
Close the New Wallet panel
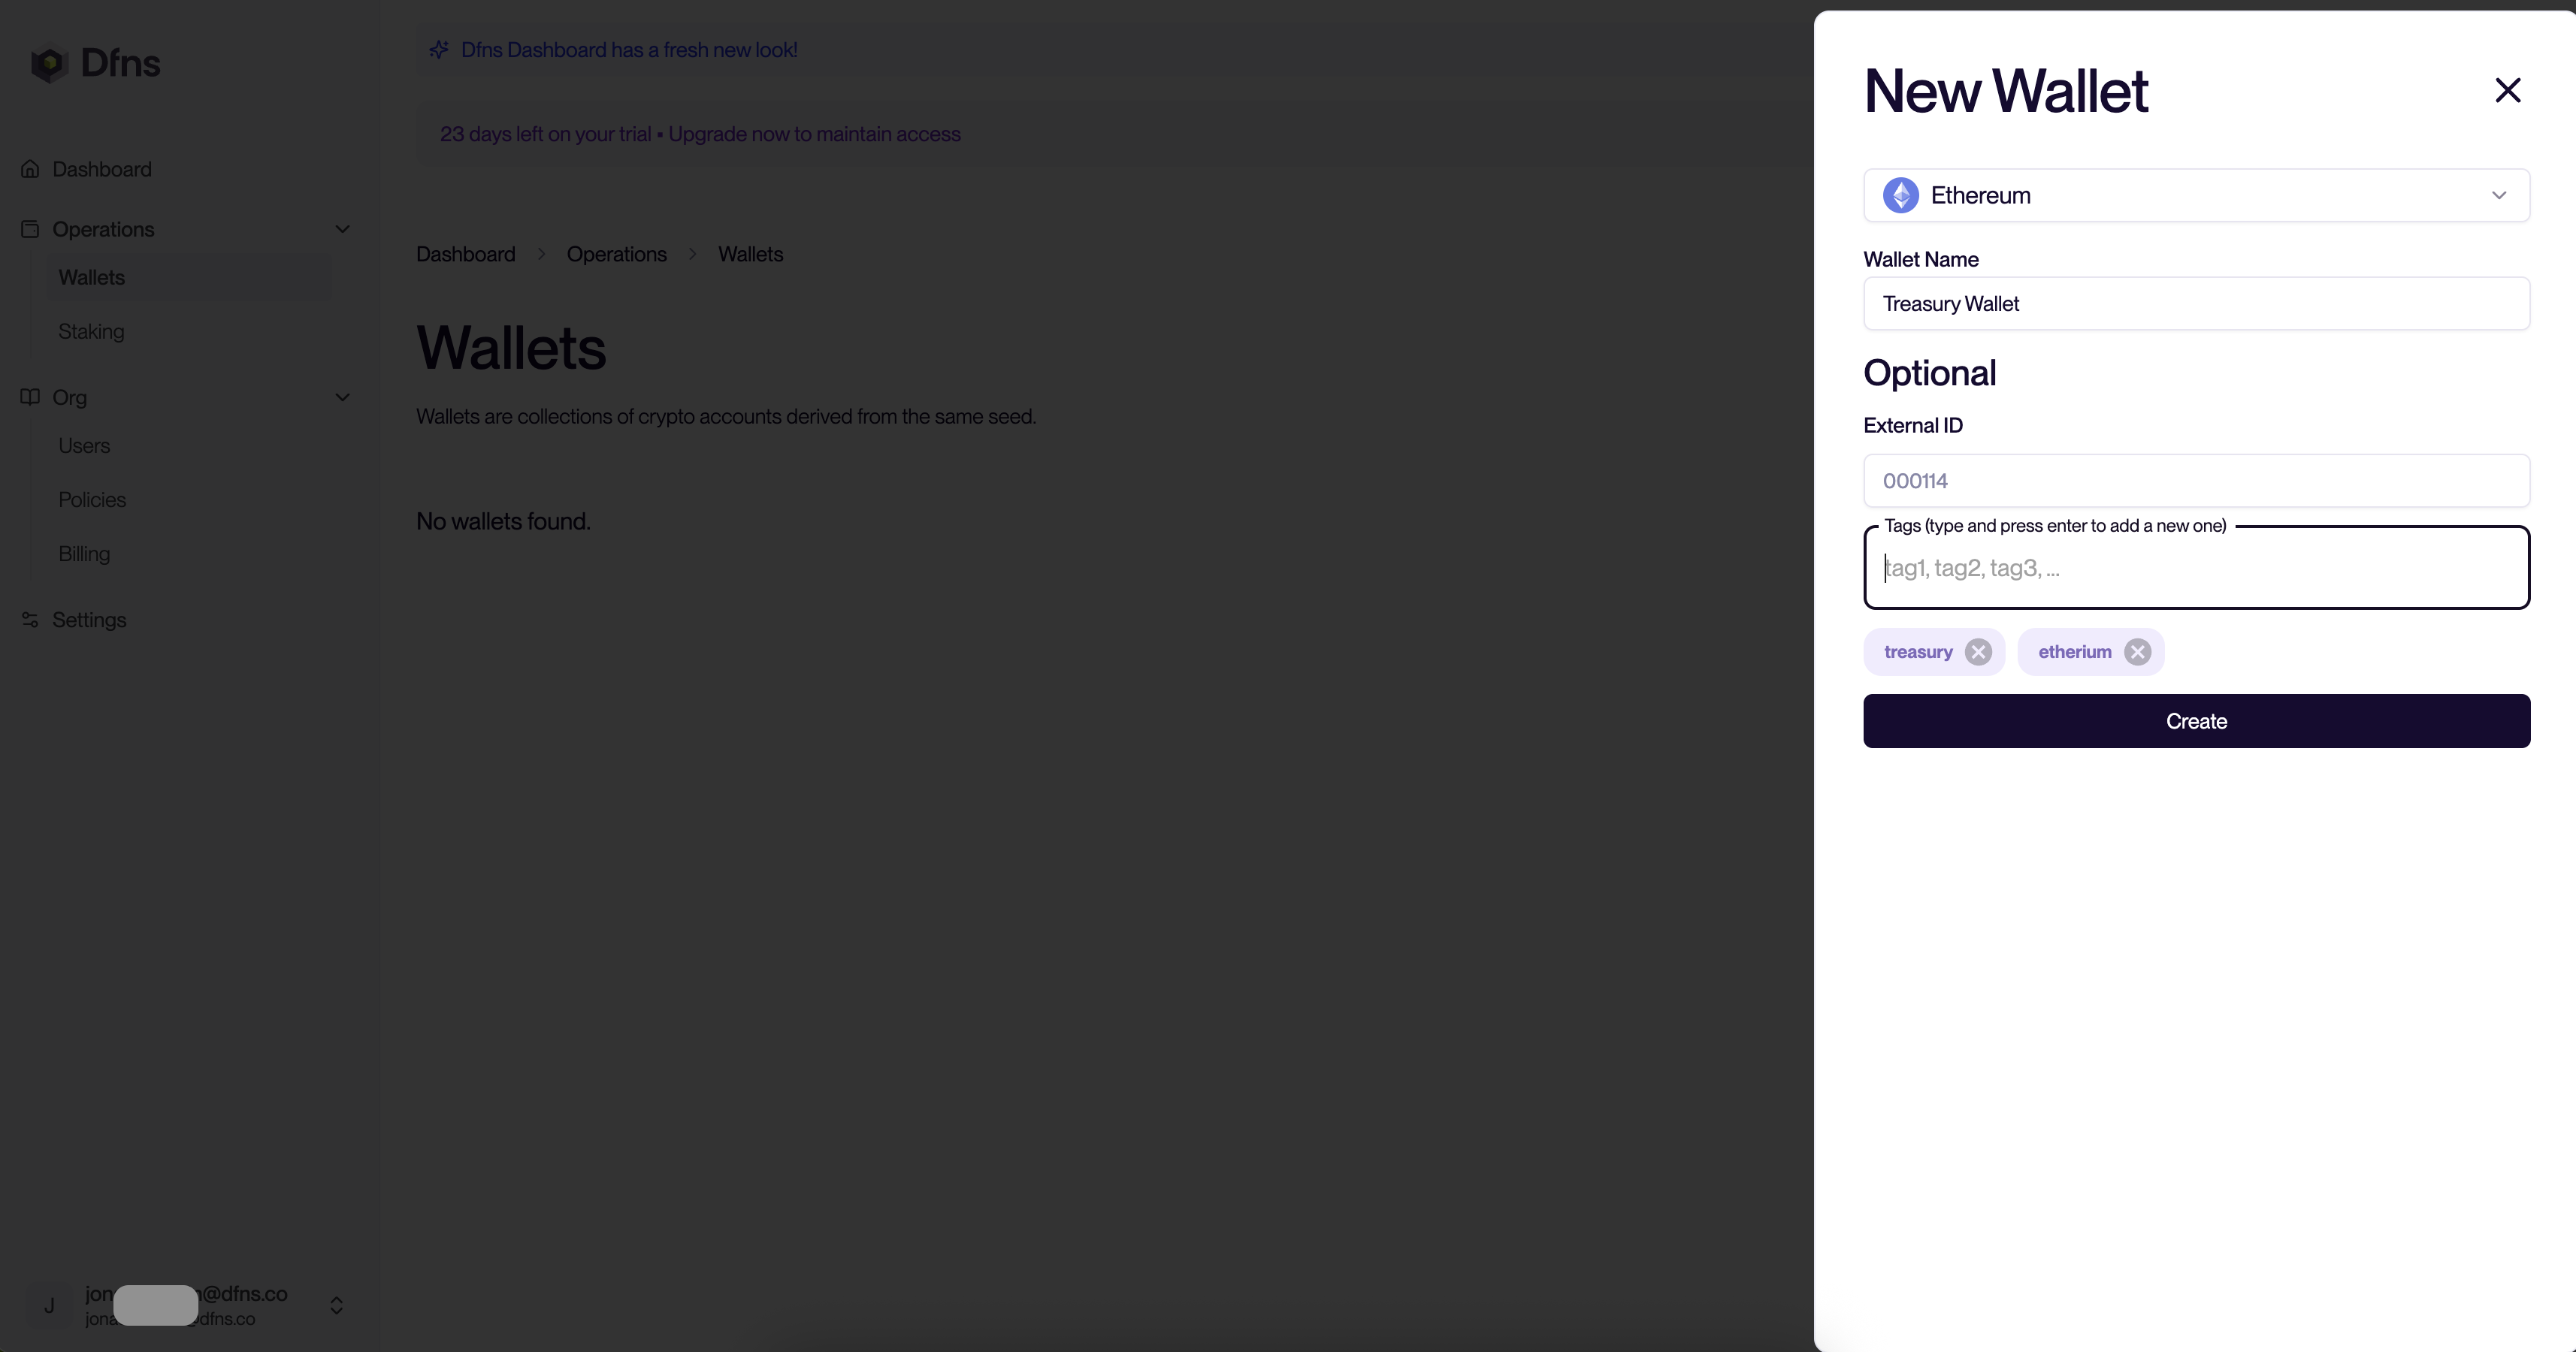(x=2507, y=91)
